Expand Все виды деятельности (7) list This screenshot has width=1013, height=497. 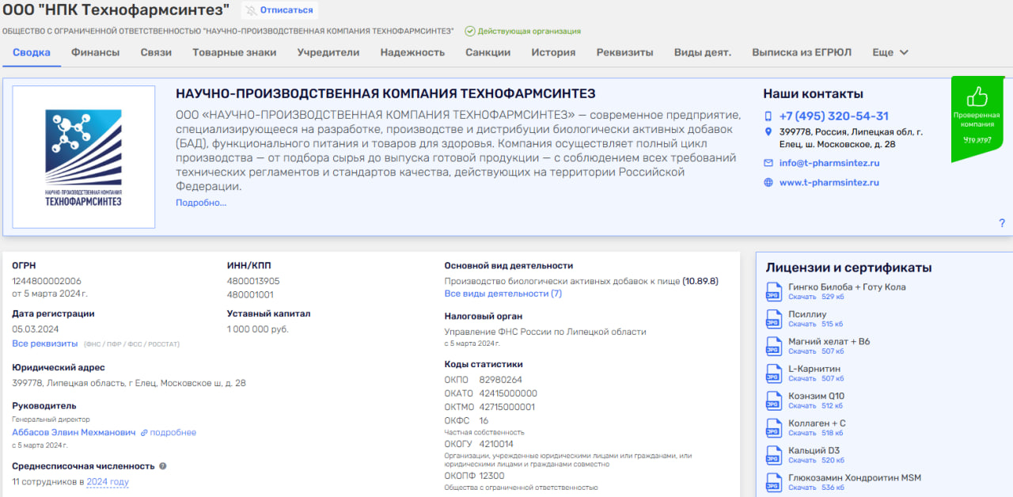tap(503, 294)
